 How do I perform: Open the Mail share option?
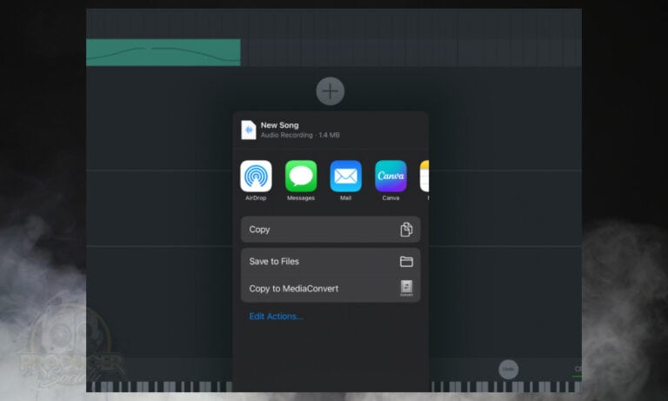(346, 176)
